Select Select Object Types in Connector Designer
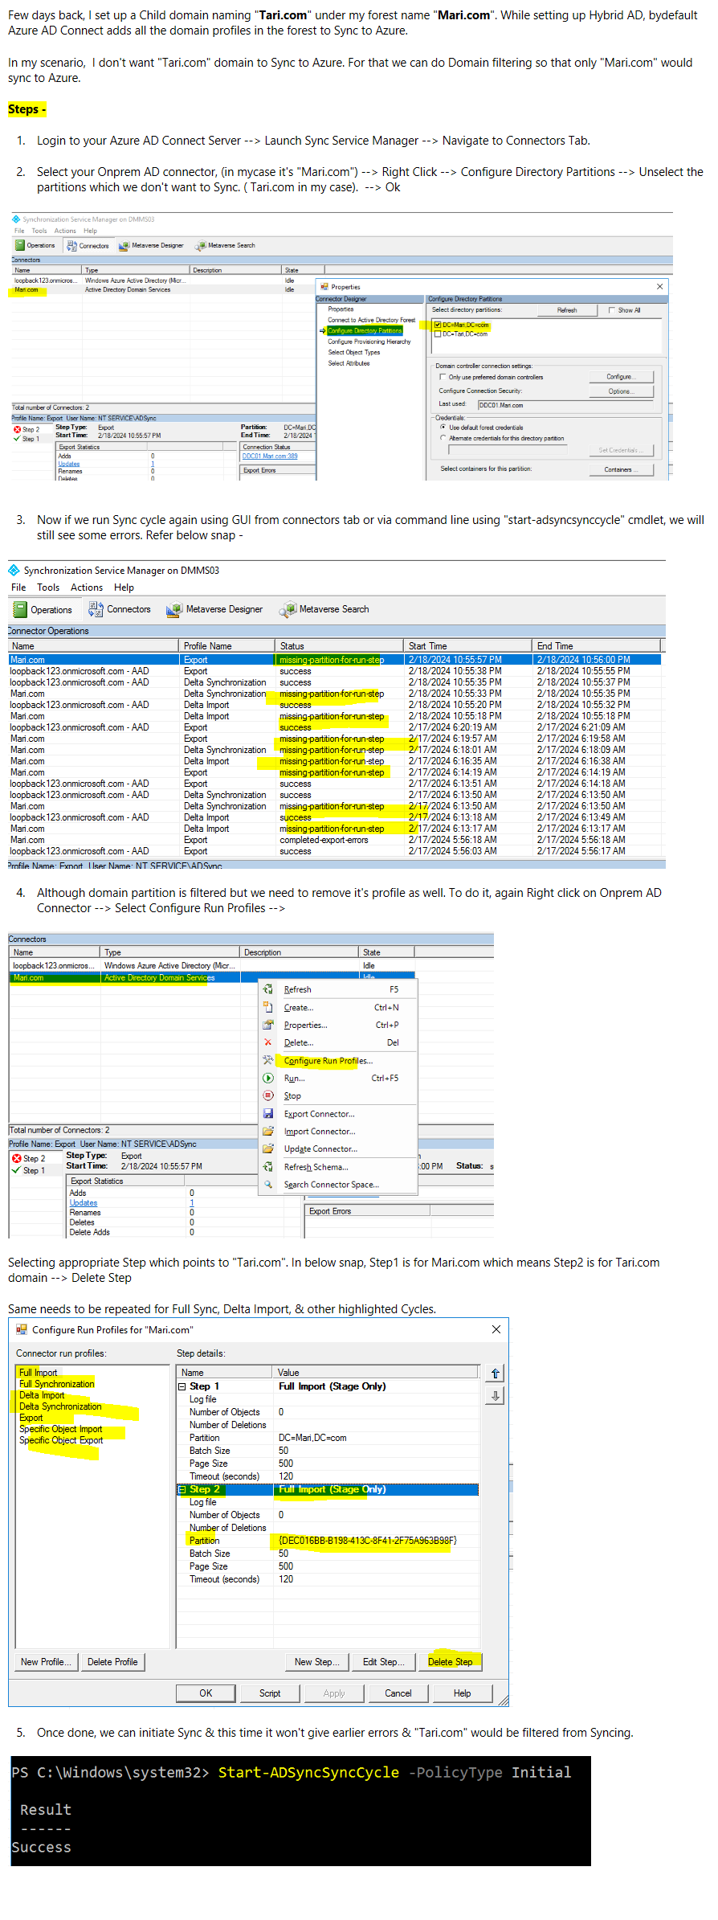Viewport: 718px width, 1920px height. [x=353, y=352]
